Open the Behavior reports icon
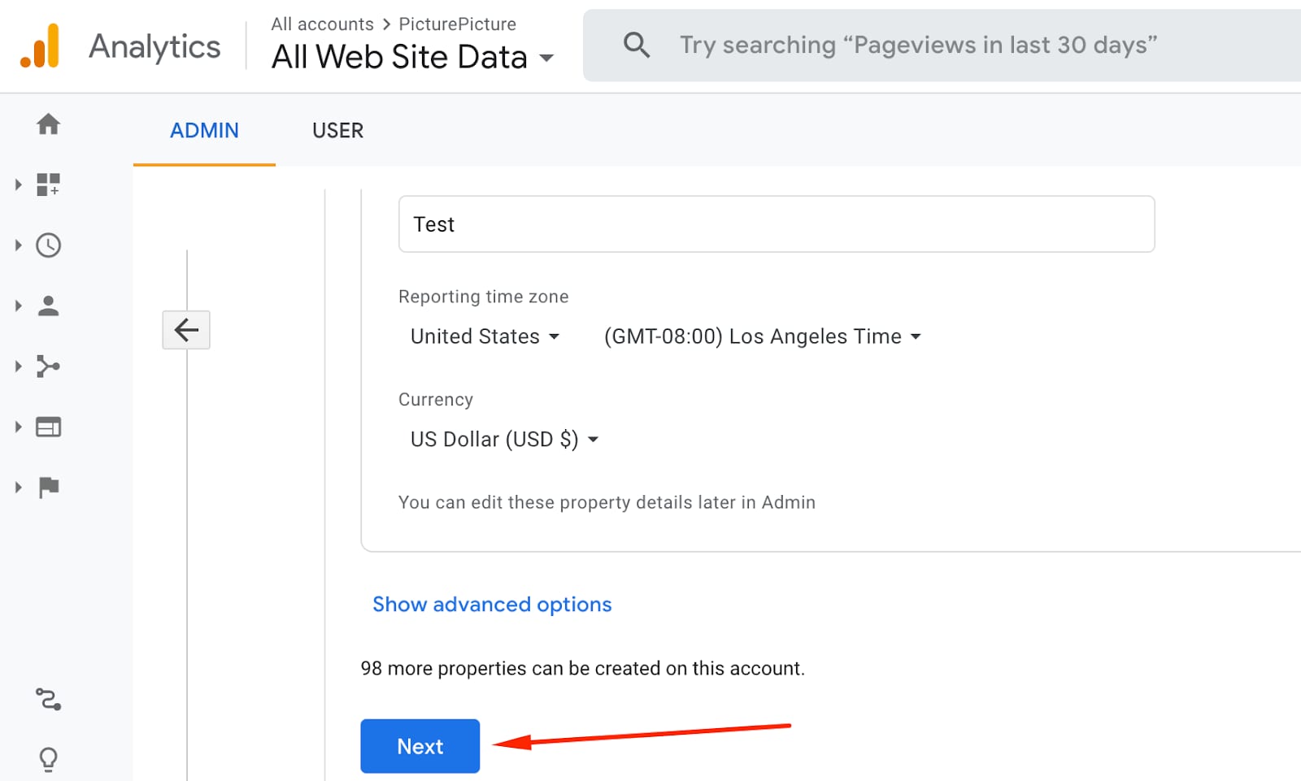 (x=49, y=426)
